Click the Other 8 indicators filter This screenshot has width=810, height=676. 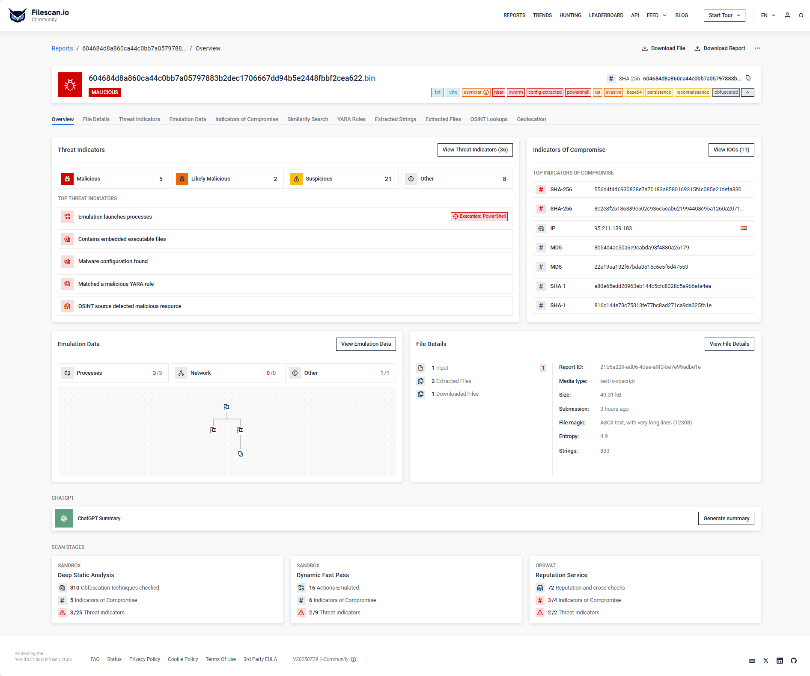click(x=457, y=179)
